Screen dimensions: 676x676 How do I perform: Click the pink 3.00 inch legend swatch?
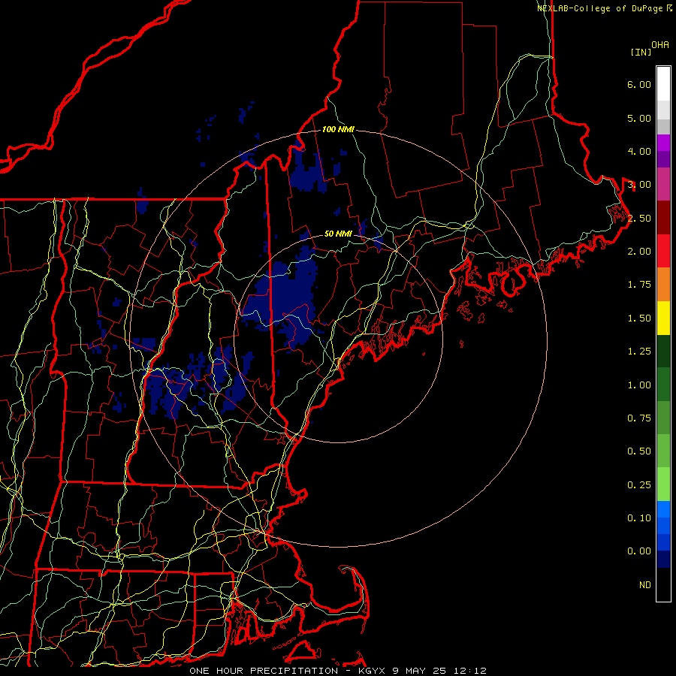click(x=663, y=184)
